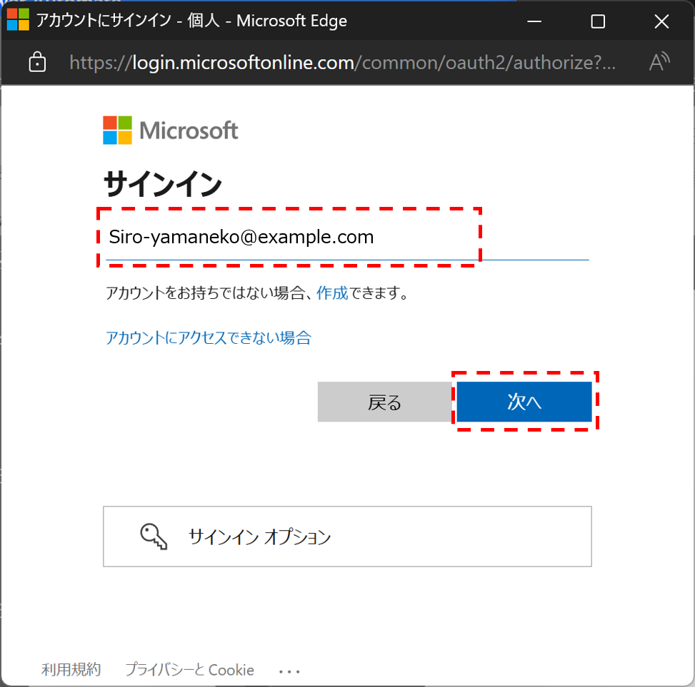Click the 作成 link to create account

332,292
